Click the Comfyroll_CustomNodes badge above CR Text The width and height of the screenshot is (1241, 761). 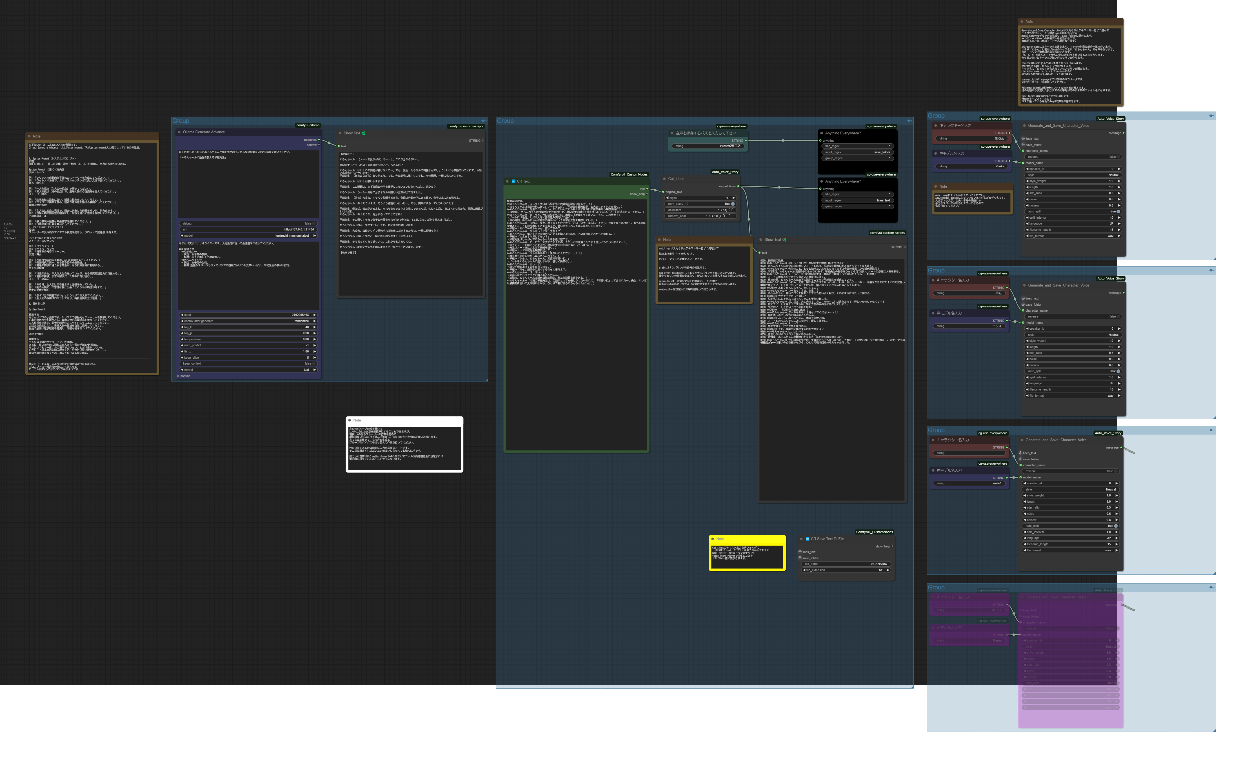[629, 174]
